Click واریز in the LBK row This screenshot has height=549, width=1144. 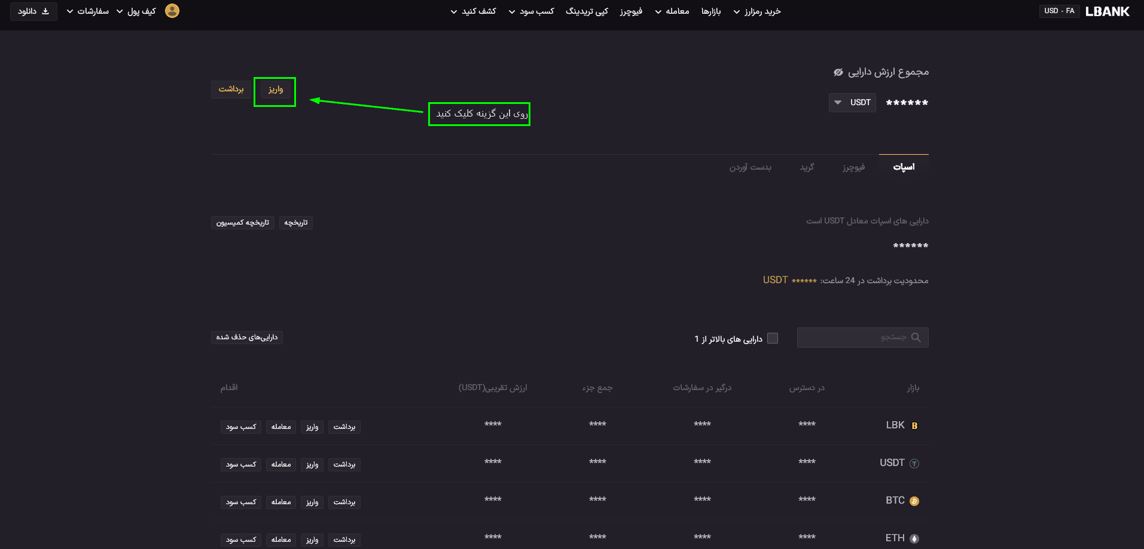[312, 427]
